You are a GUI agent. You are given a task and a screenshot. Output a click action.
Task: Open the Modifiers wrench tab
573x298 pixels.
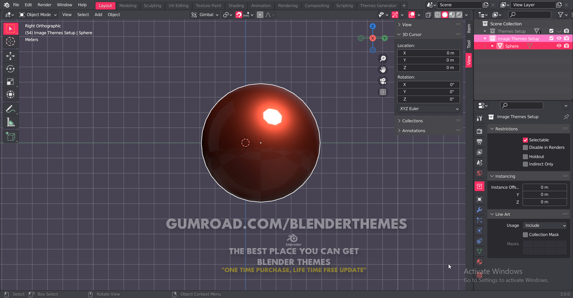479,210
